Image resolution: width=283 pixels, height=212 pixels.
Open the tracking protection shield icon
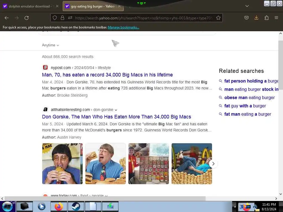[55, 18]
